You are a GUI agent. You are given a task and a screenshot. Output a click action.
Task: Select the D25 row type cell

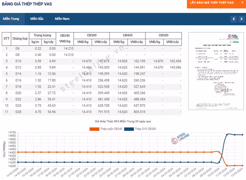[18, 105]
